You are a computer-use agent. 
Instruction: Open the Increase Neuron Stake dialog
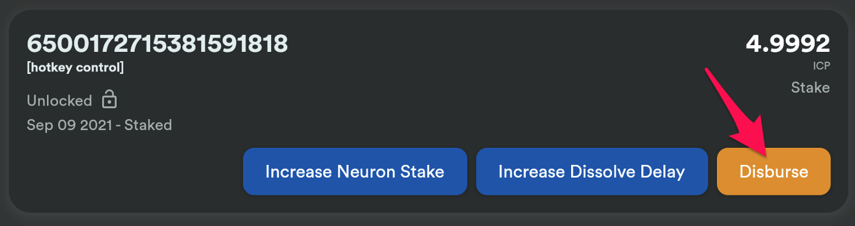click(355, 172)
